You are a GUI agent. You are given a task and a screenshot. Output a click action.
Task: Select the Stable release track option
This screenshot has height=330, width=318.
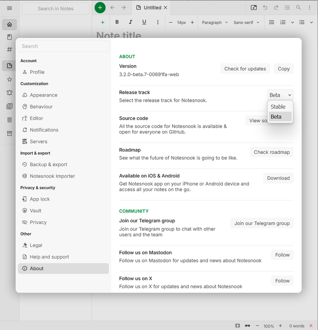[x=280, y=107]
